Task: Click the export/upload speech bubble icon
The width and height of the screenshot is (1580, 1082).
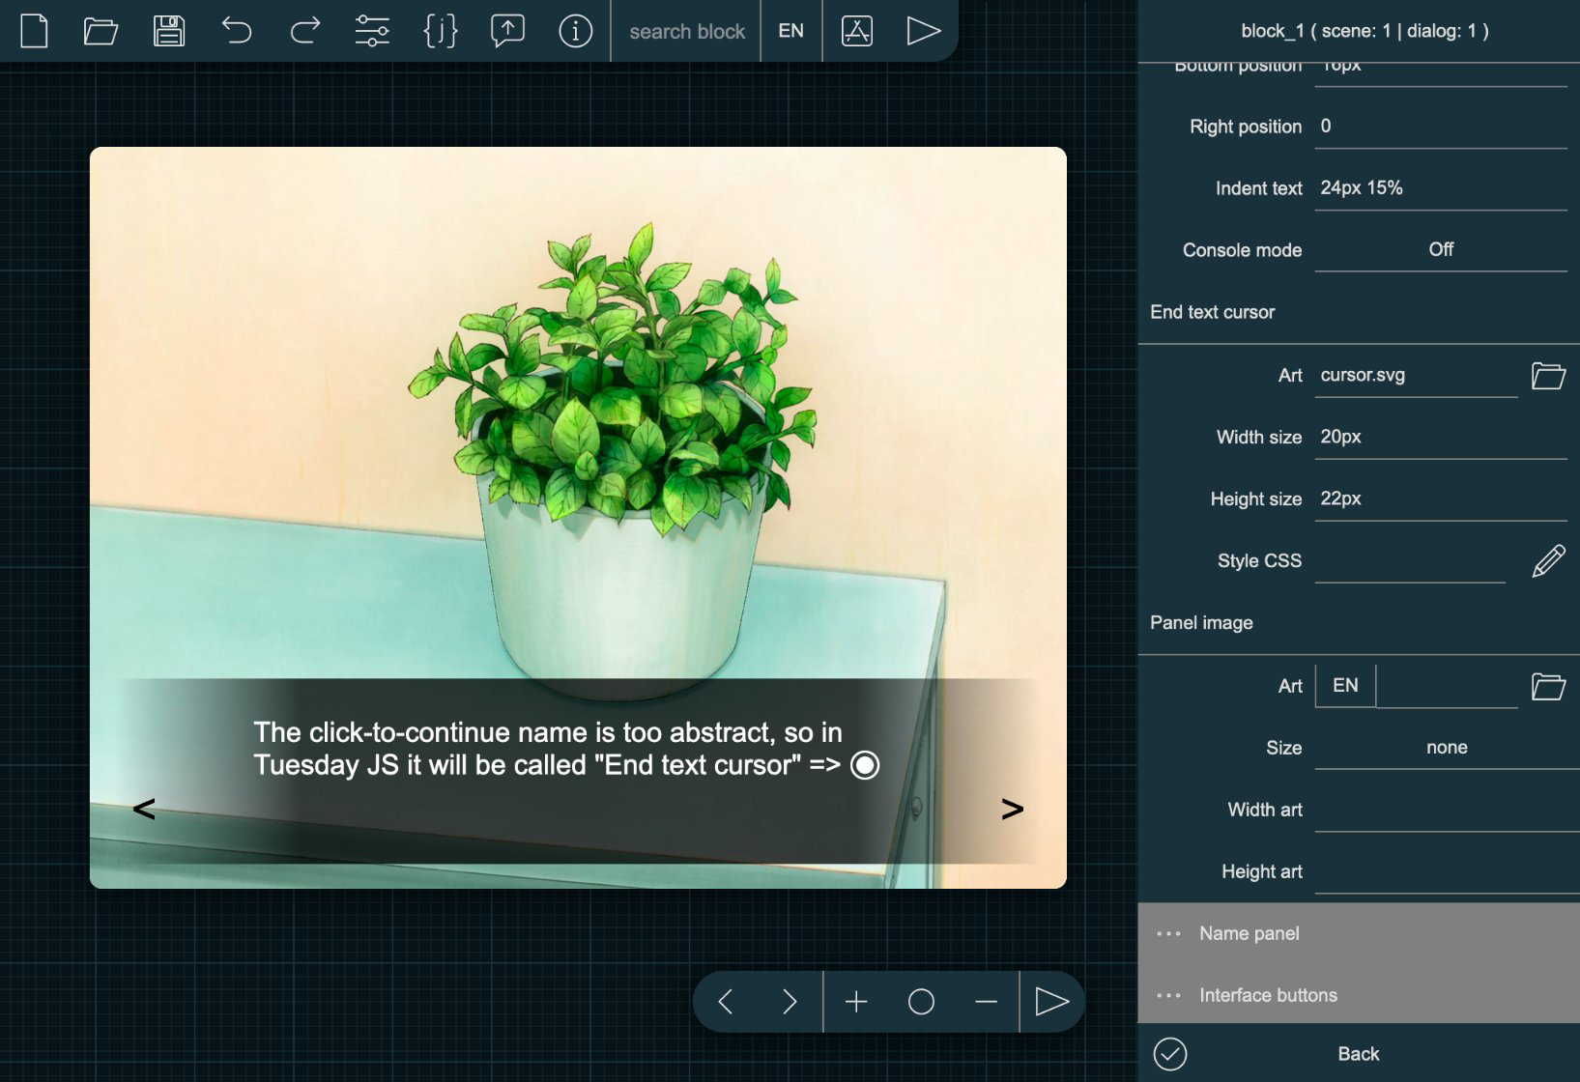Action: pos(506,31)
